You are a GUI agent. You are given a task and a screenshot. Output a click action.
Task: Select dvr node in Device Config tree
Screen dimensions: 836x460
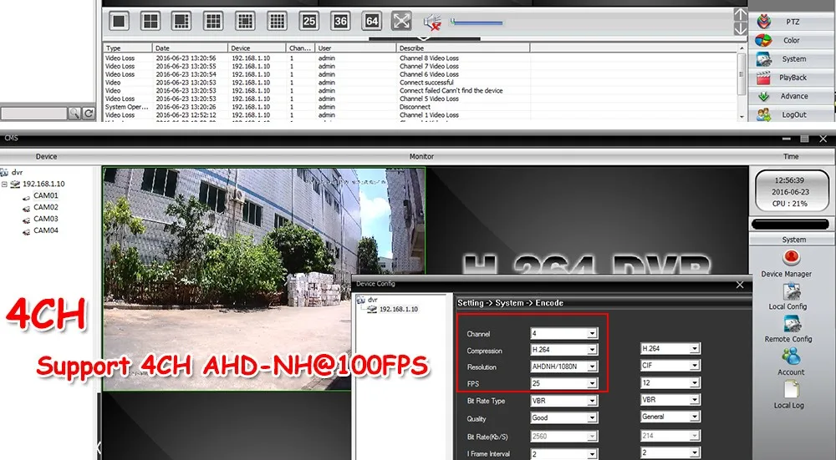(372, 300)
